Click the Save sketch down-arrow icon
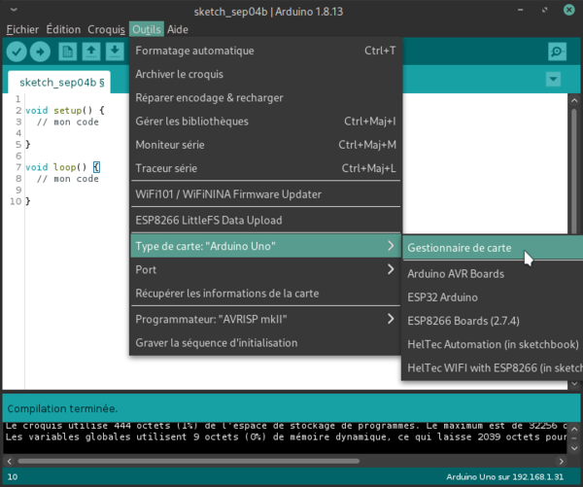 [x=115, y=52]
